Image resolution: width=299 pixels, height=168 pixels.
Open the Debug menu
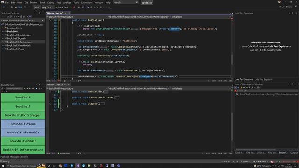pyautogui.click(x=50, y=3)
